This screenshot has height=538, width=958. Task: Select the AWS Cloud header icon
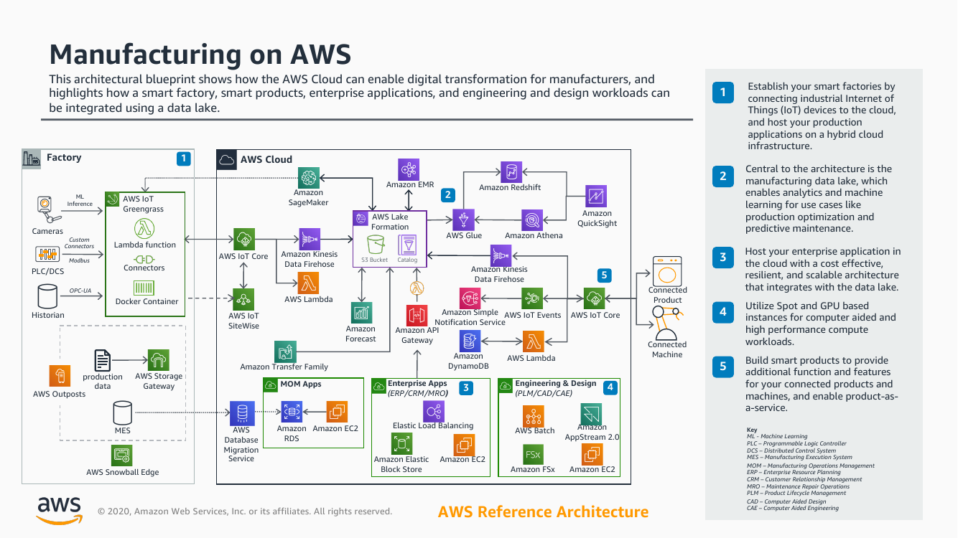228,159
